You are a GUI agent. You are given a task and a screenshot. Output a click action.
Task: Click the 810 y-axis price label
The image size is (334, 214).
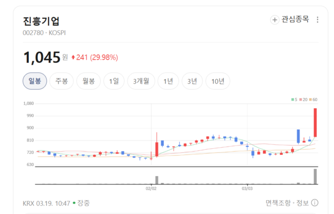click(x=30, y=140)
